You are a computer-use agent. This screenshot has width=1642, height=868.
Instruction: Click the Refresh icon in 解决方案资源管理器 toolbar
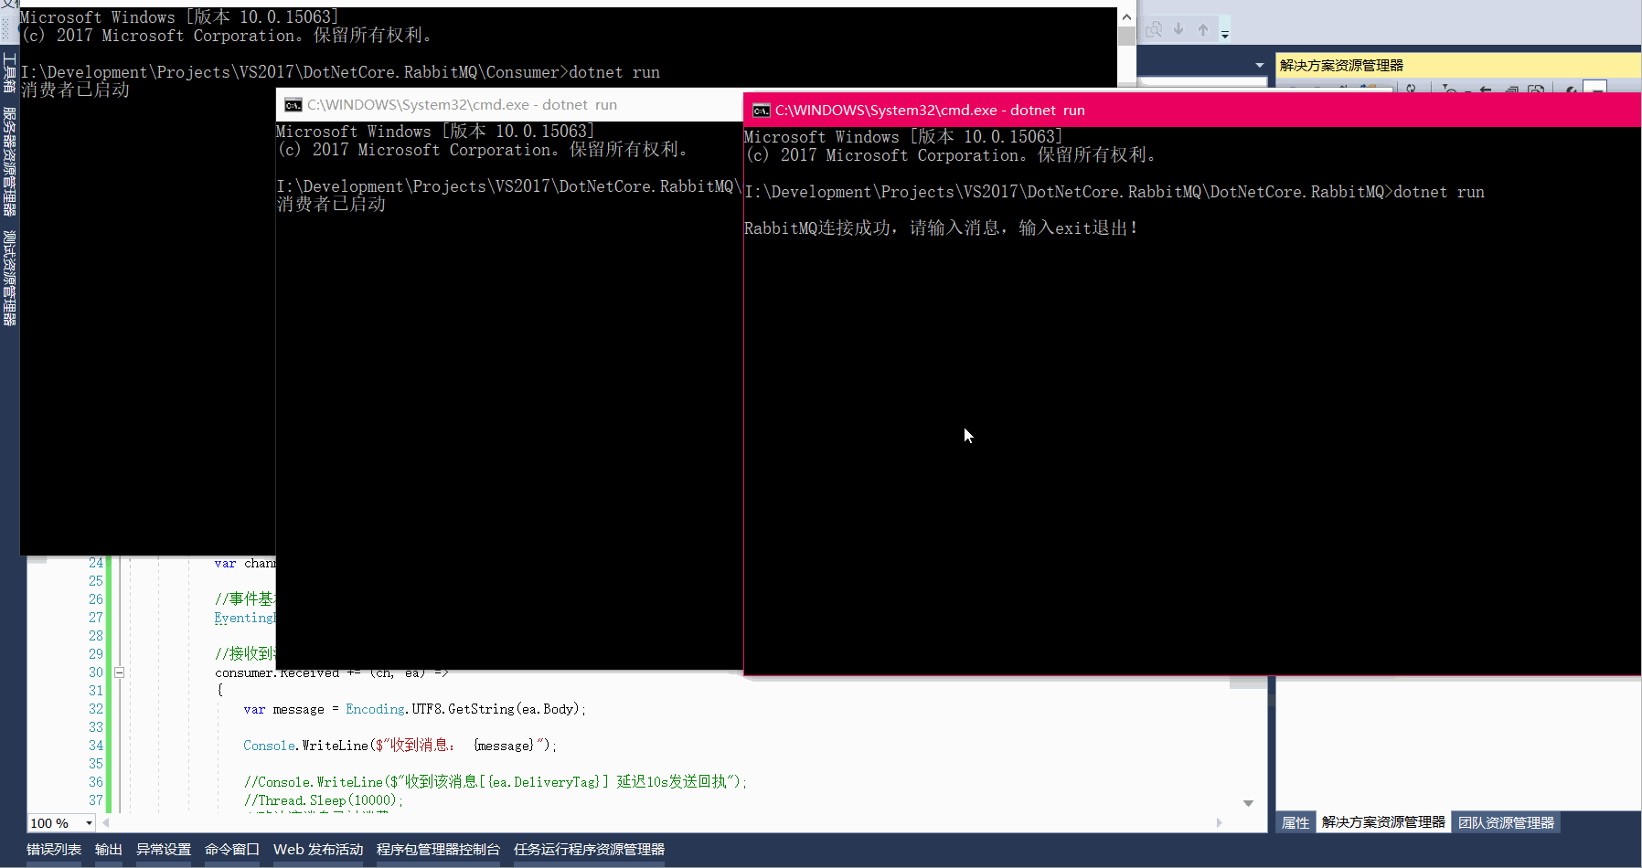tap(1411, 88)
